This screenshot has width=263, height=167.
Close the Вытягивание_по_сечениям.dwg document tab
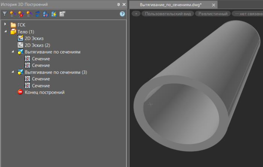click(x=213, y=5)
